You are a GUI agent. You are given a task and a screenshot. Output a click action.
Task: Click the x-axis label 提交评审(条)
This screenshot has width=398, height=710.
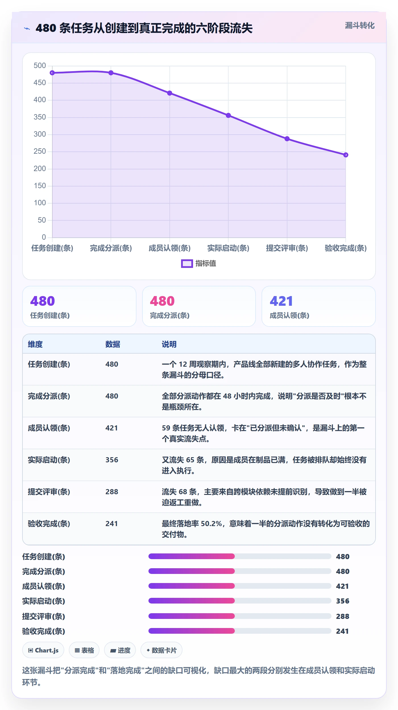click(287, 248)
